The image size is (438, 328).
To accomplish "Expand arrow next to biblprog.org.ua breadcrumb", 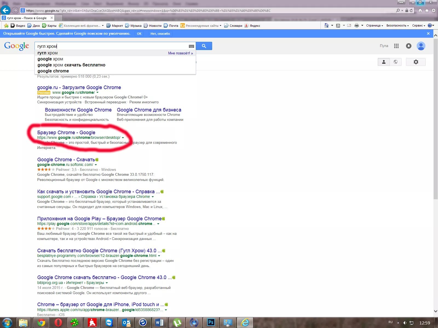I will coord(107,283).
